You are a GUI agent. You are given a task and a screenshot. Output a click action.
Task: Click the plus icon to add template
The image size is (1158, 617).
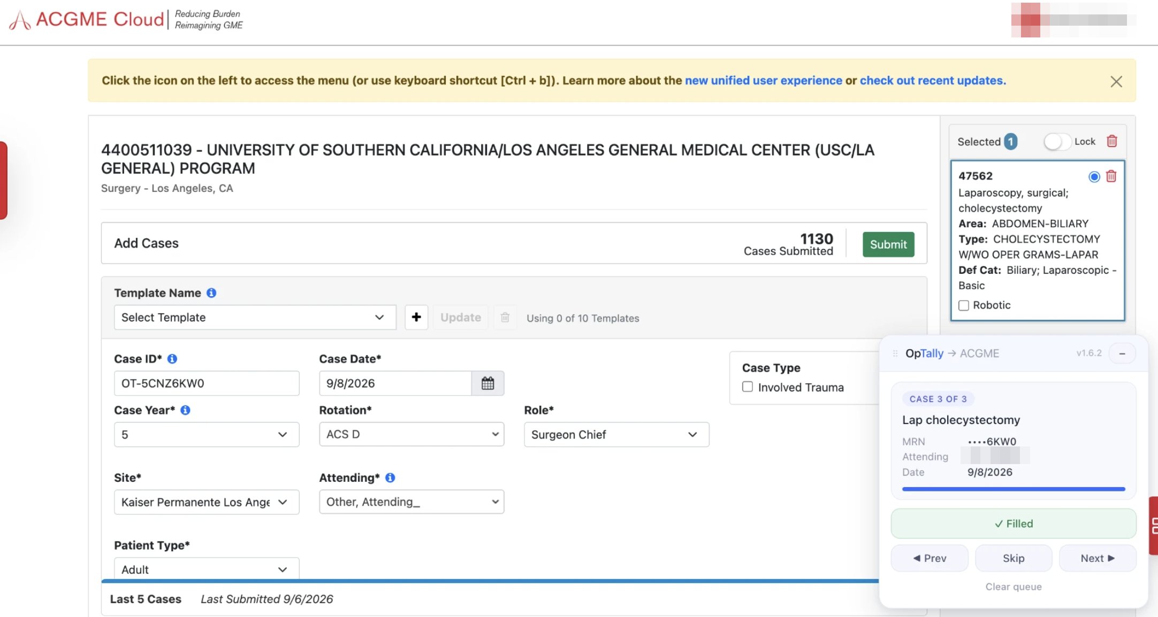pyautogui.click(x=416, y=317)
